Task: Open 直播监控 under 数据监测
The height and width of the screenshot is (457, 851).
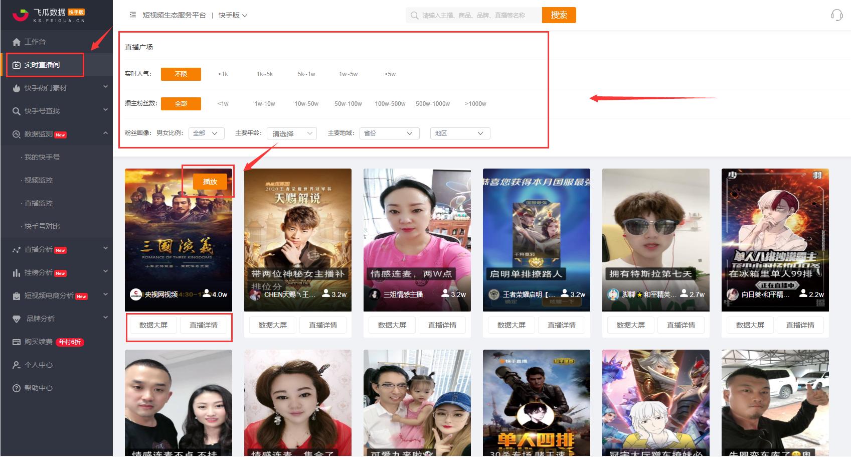Action: coord(38,203)
